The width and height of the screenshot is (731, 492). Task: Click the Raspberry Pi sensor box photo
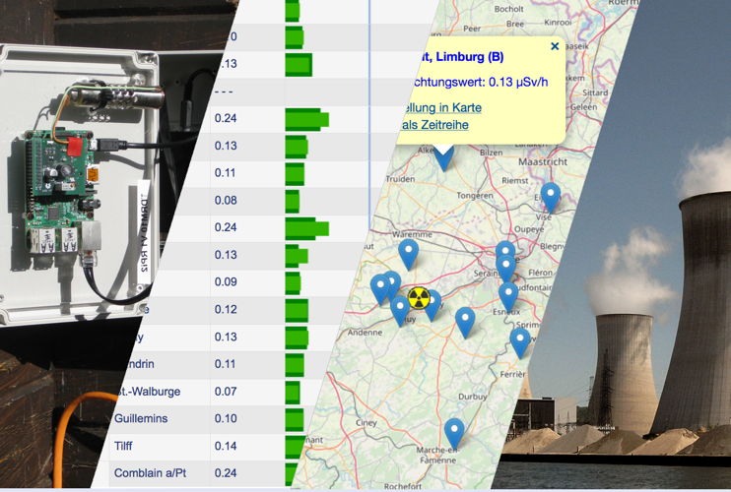pos(89,197)
